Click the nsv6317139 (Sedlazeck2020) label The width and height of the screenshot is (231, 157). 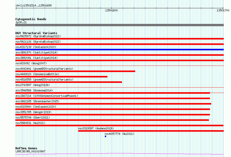click(x=36, y=47)
